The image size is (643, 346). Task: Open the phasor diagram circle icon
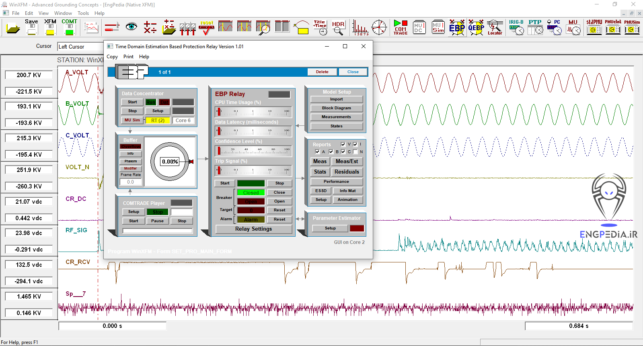[379, 27]
